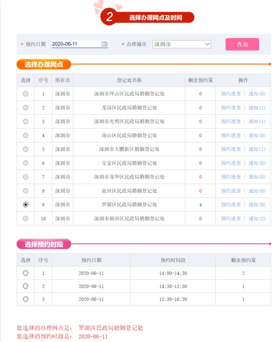Select radio button for 深圳市坪山区民政局婚姻登记处

click(25, 94)
